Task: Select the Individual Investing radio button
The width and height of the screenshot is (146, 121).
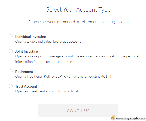Action: (11, 36)
